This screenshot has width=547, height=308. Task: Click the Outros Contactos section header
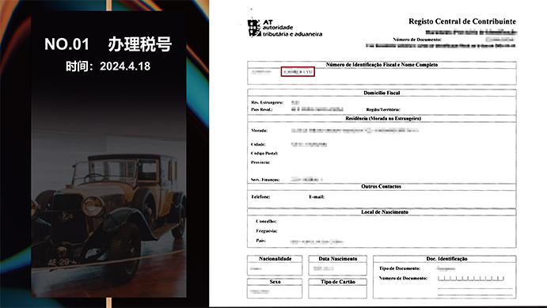click(382, 186)
